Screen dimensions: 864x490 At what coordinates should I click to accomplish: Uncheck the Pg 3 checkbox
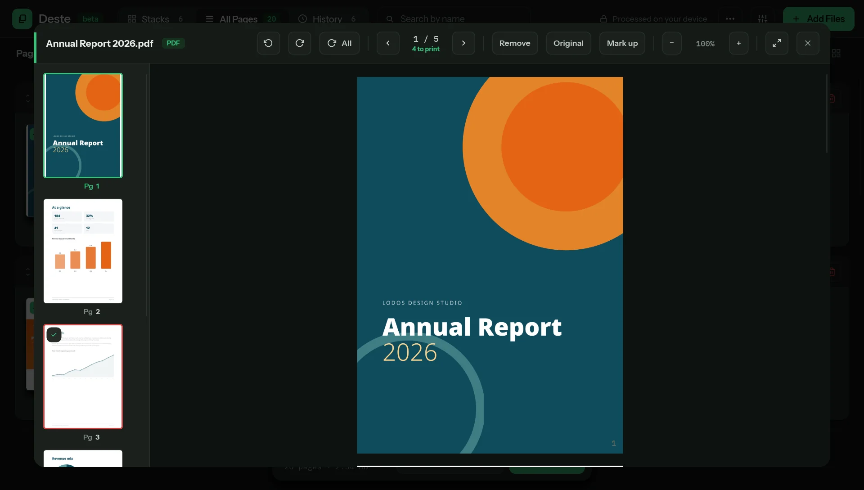pyautogui.click(x=54, y=335)
